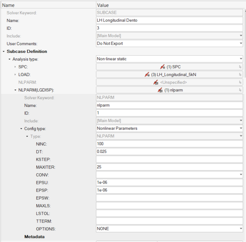Open the Config type Nonlinear Parameters dropdown

pos(241,128)
